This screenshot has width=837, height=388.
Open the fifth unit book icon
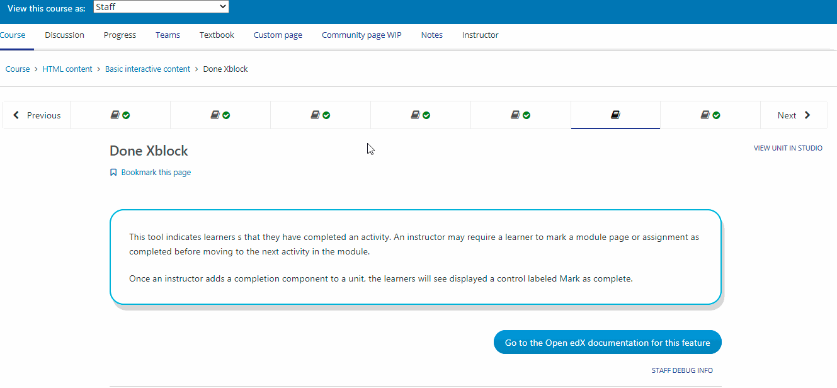(516, 115)
